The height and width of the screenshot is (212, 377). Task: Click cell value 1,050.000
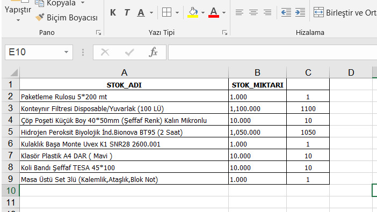[x=257, y=131]
